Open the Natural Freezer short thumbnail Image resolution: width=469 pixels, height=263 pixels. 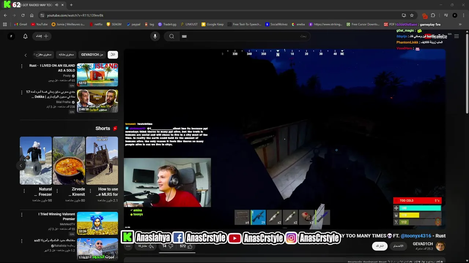click(36, 160)
